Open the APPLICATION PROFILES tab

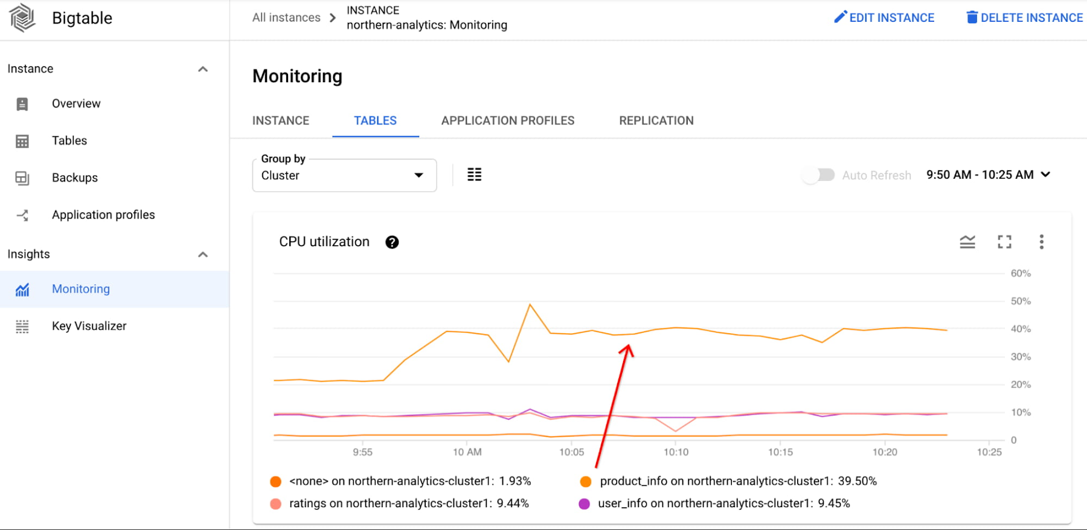click(x=508, y=121)
